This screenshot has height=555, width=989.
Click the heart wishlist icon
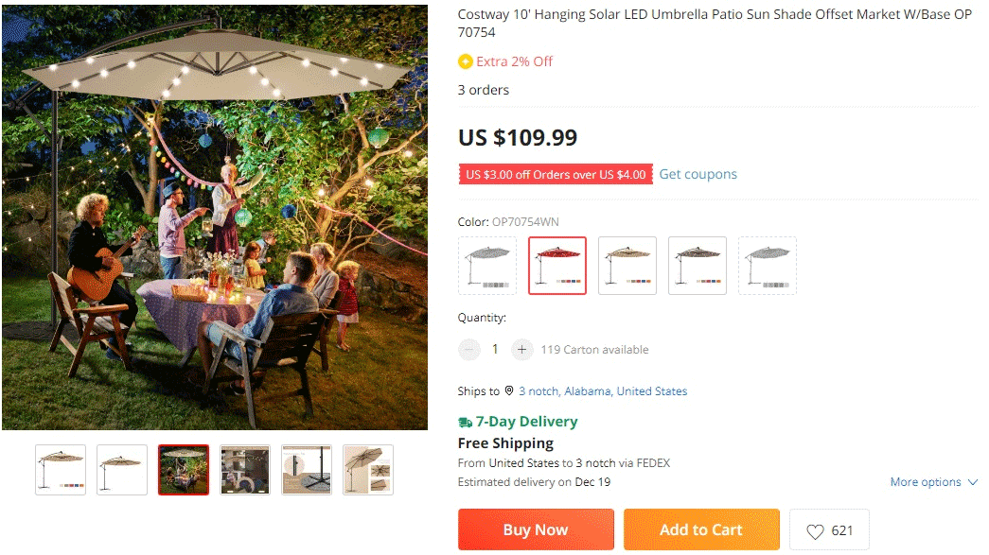(x=814, y=530)
